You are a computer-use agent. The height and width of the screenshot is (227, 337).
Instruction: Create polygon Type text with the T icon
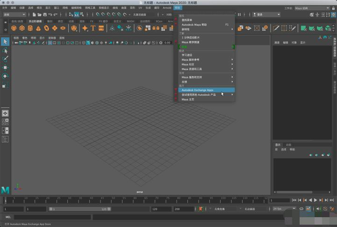coord(93,28)
